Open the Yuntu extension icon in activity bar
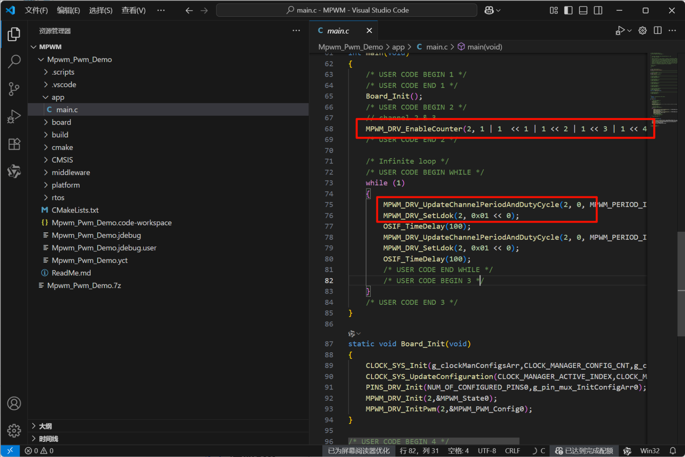Image resolution: width=685 pixels, height=457 pixels. [14, 171]
